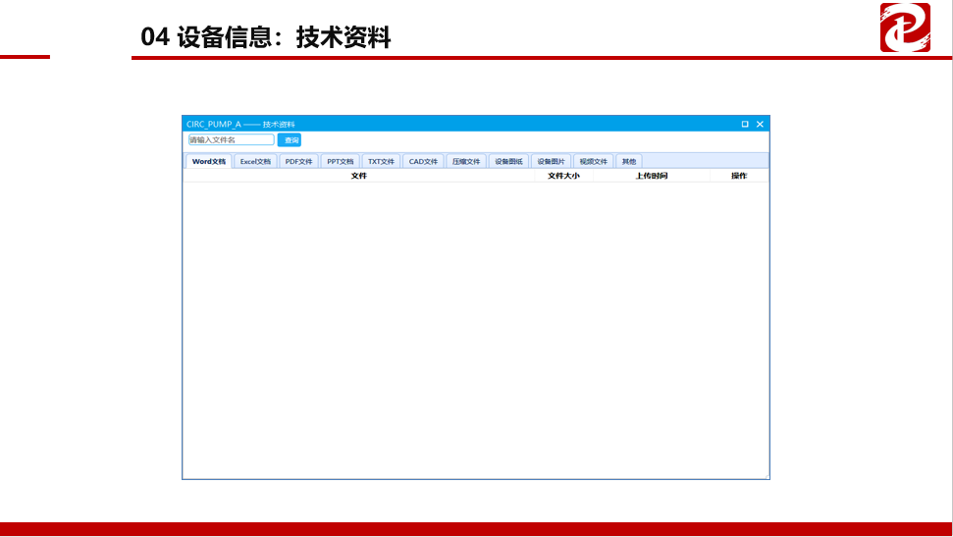Sort by the 文件大小 column header
Viewport: 953px width, 537px height.
tap(563, 176)
